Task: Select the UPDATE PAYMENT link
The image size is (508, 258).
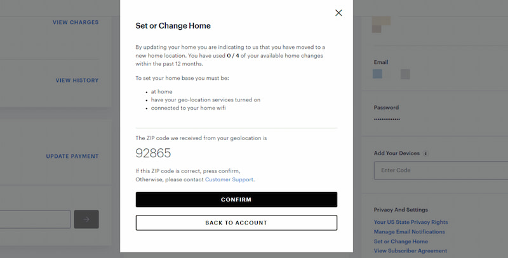Action: point(72,156)
